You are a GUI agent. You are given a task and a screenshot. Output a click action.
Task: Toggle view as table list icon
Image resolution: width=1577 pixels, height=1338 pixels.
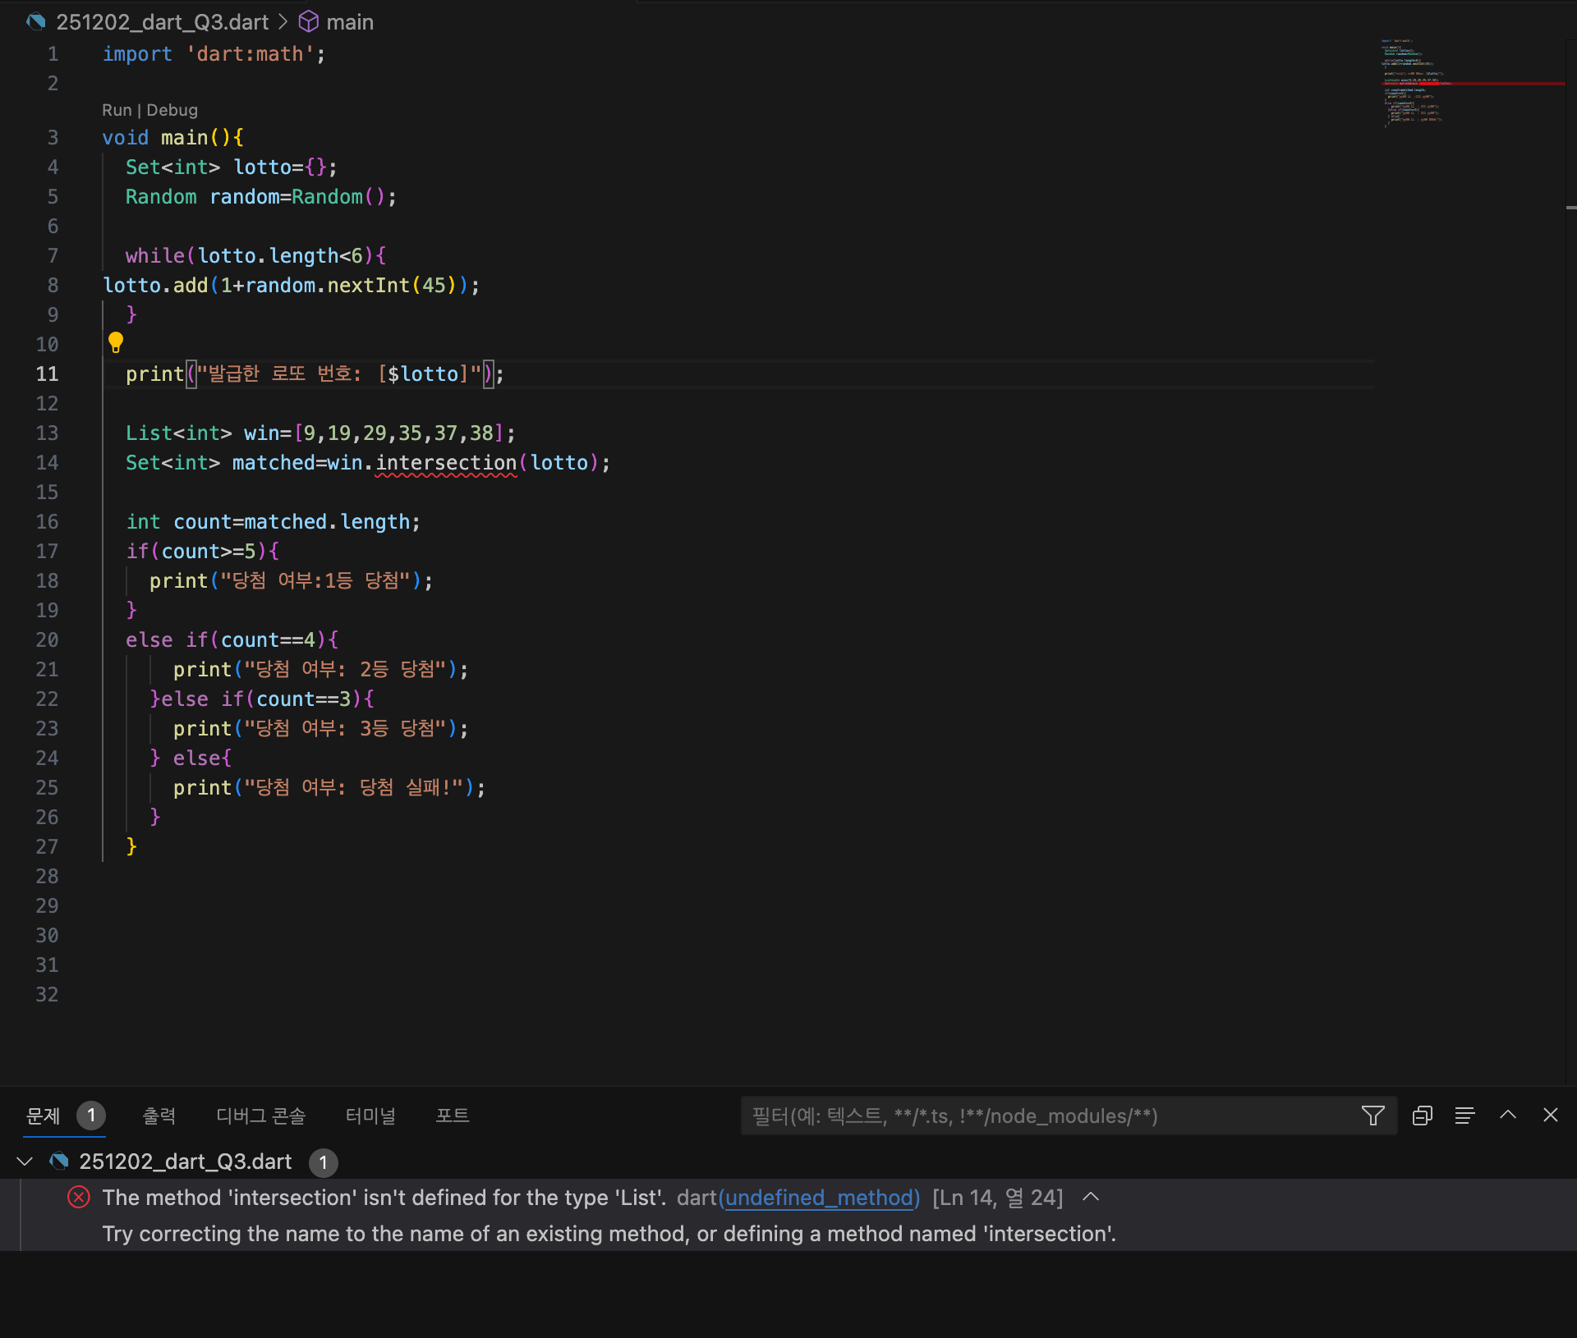(1464, 1116)
